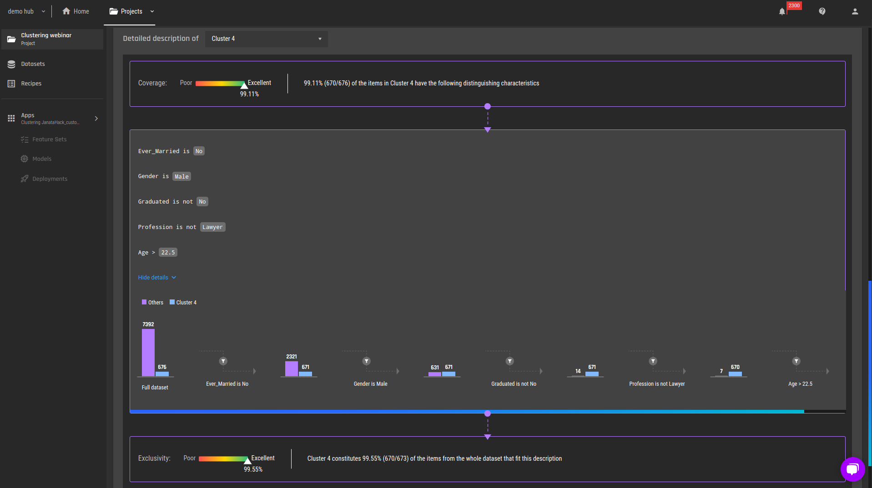Expand the Projects menu chevron
This screenshot has width=872, height=488.
tap(152, 11)
